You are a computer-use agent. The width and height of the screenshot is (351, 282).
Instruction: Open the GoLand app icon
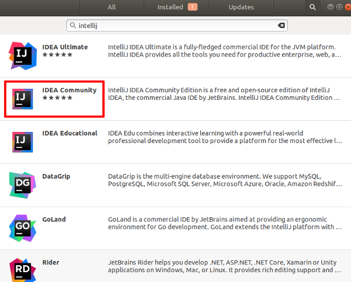(x=23, y=228)
